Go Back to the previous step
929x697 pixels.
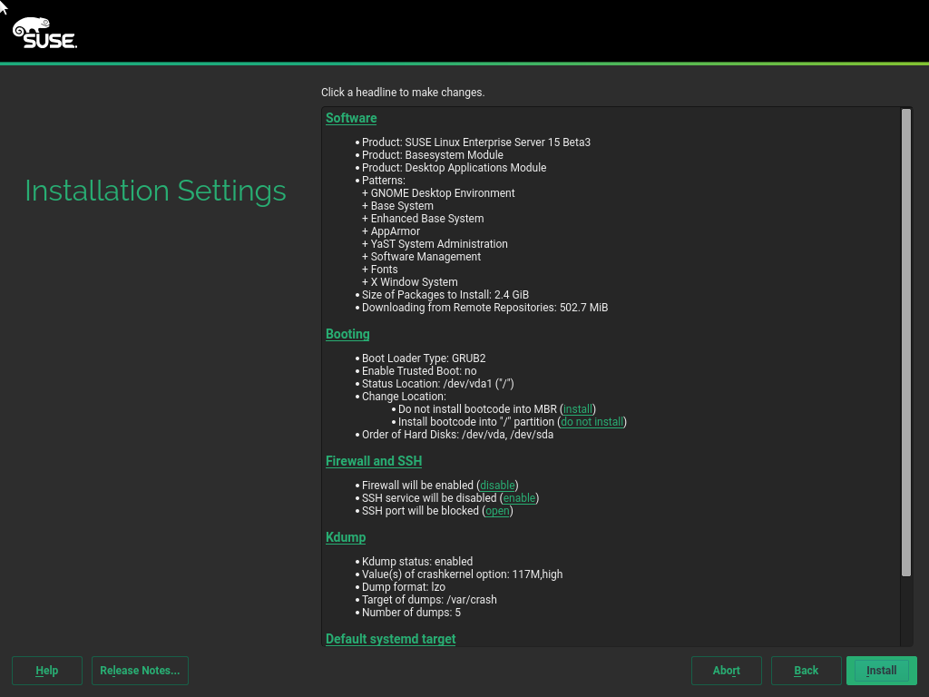pyautogui.click(x=806, y=671)
